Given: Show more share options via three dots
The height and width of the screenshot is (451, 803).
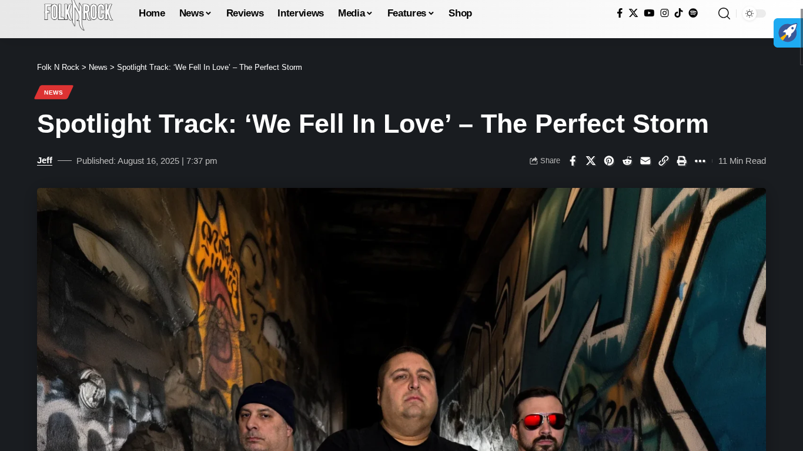Looking at the screenshot, I should (x=700, y=161).
